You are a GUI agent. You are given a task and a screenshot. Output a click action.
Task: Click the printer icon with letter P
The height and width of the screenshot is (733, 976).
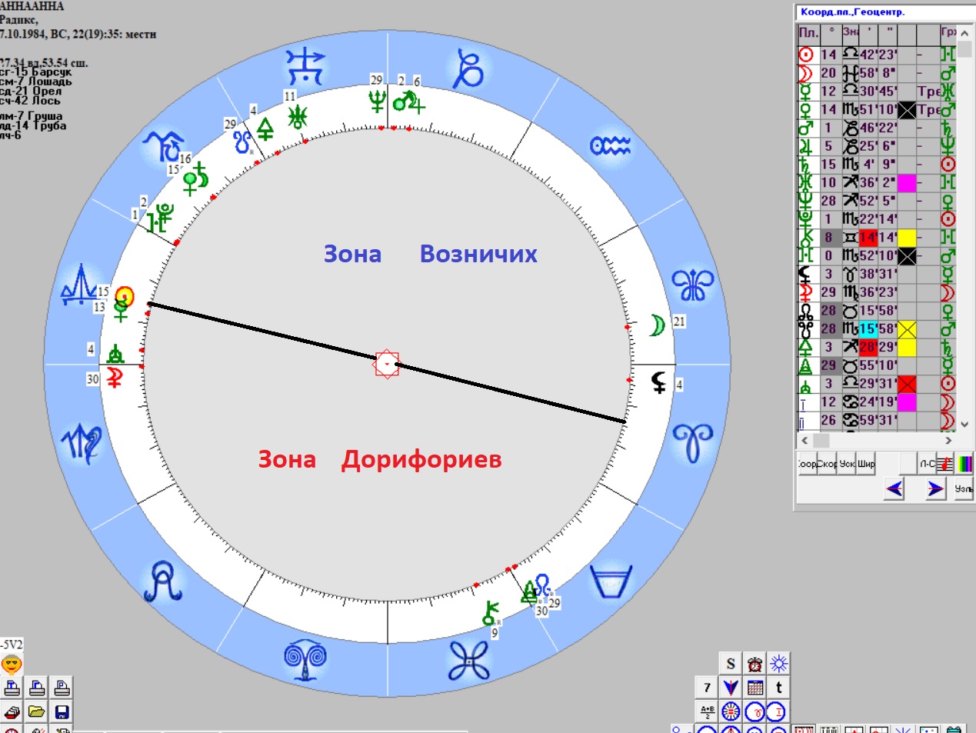coord(62,688)
